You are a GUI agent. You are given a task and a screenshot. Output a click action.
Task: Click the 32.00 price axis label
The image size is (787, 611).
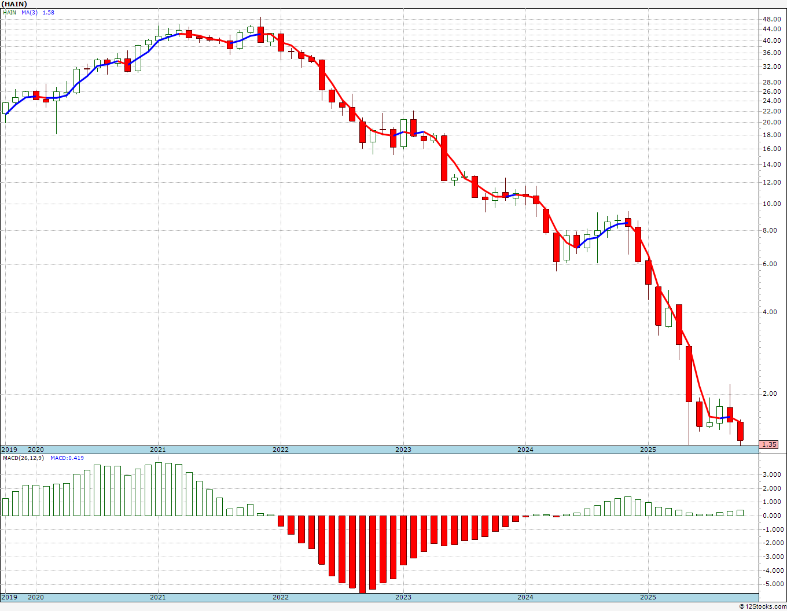(771, 67)
